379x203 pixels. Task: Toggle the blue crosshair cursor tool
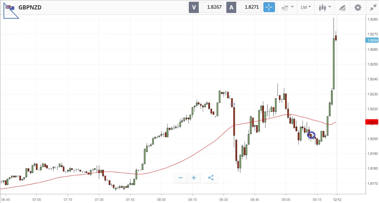[269, 7]
